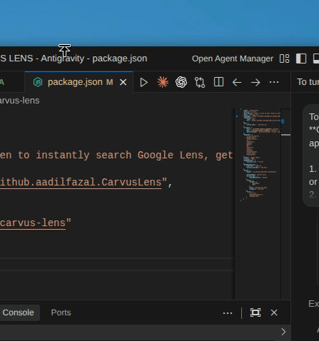Open the ChatGPT Codex icon
This screenshot has height=341, width=319.
(181, 82)
